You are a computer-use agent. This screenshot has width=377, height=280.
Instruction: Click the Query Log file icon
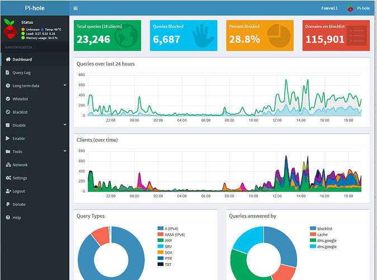pyautogui.click(x=8, y=72)
